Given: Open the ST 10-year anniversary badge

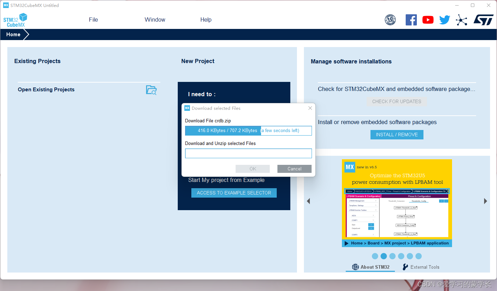Looking at the screenshot, I should 390,20.
